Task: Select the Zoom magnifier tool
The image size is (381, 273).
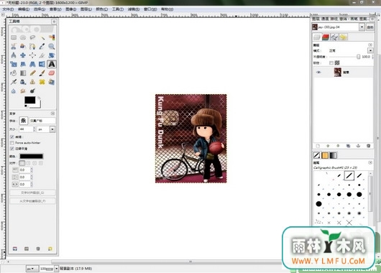Action: pos(52,46)
